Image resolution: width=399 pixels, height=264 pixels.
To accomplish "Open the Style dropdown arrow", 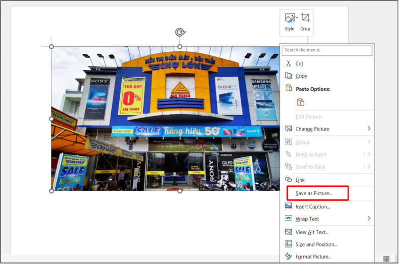I will (297, 17).
